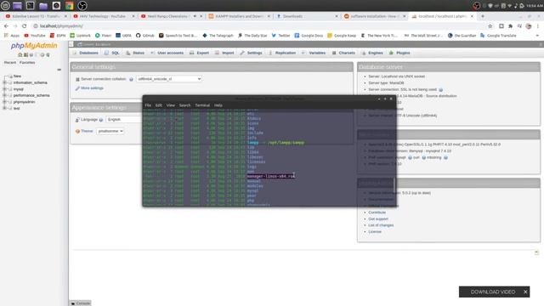This screenshot has height=306, width=544.
Task: Open the Import tab
Action: 224,53
